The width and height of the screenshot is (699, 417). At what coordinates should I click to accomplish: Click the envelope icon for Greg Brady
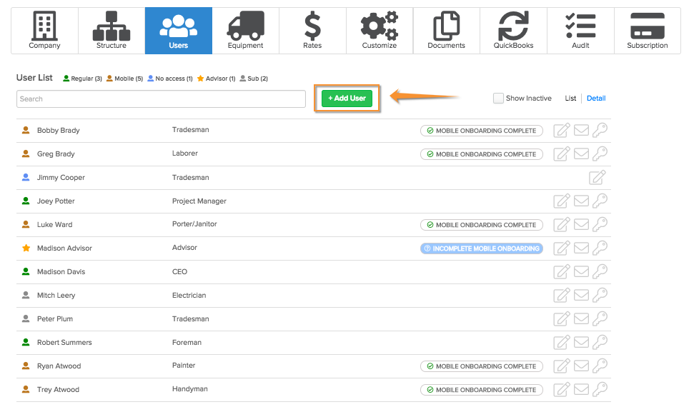(x=581, y=154)
